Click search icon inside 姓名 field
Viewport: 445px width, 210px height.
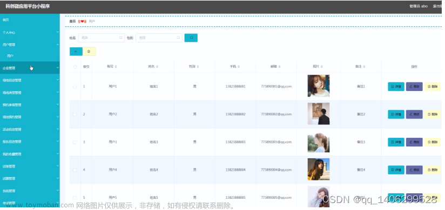coord(120,38)
